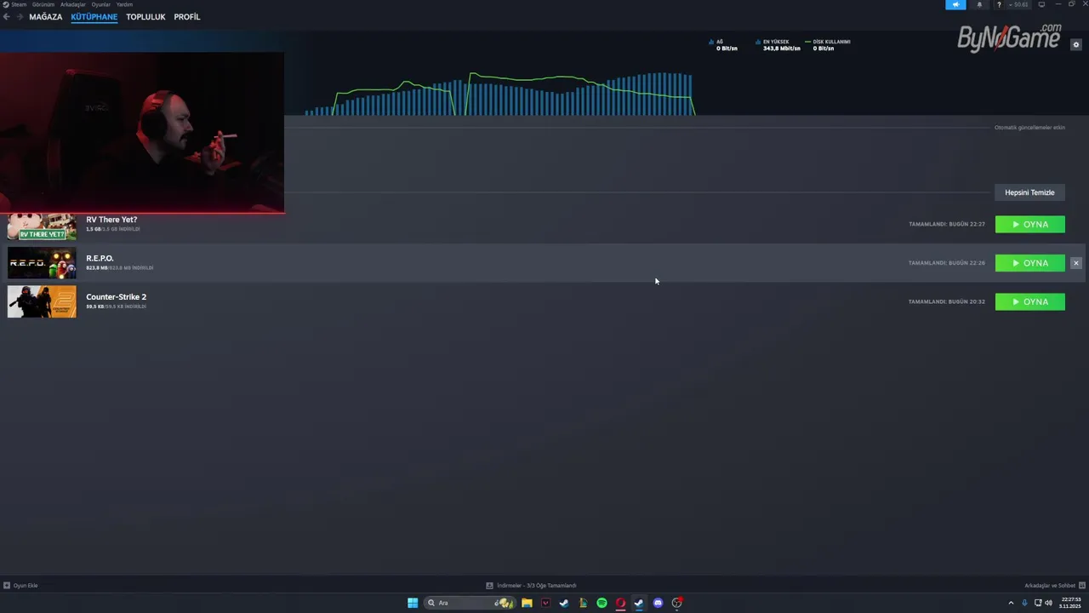Viewport: 1089px width, 613px height.
Task: Click the Add Game plus icon
Action: (x=7, y=586)
